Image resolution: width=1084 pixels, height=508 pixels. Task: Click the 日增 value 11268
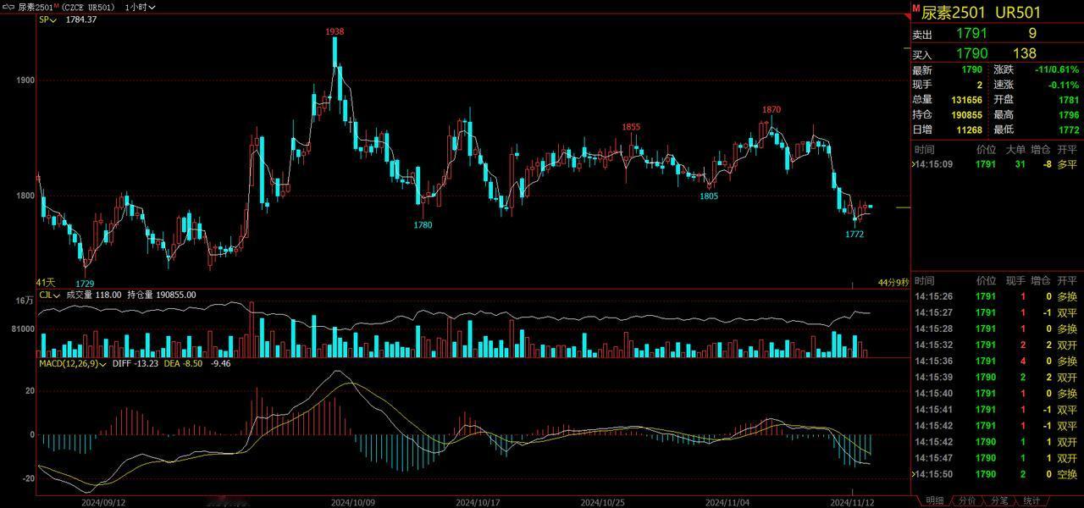click(969, 130)
